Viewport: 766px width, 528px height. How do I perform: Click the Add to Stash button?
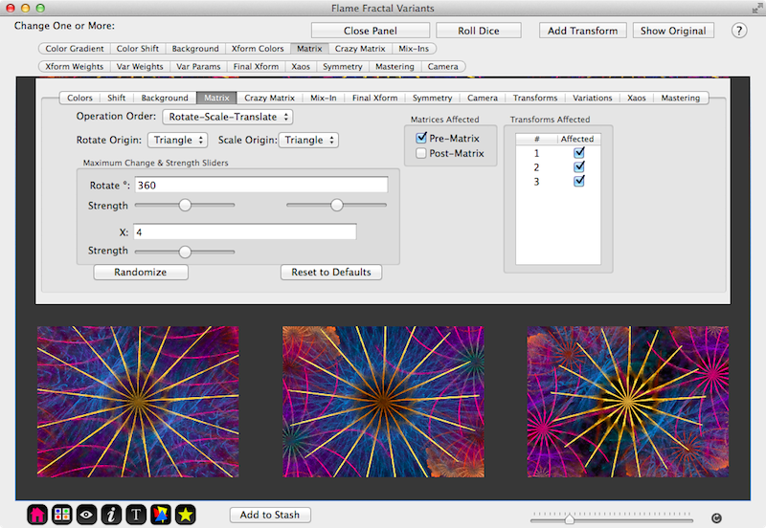click(270, 515)
